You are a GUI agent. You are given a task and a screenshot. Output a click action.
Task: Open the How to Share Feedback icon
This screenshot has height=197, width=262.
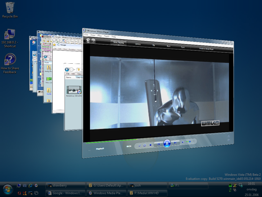click(x=10, y=64)
